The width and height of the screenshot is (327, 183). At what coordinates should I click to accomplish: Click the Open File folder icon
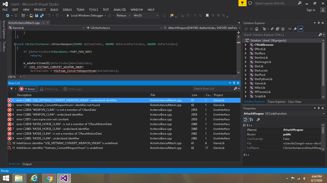coord(31,16)
